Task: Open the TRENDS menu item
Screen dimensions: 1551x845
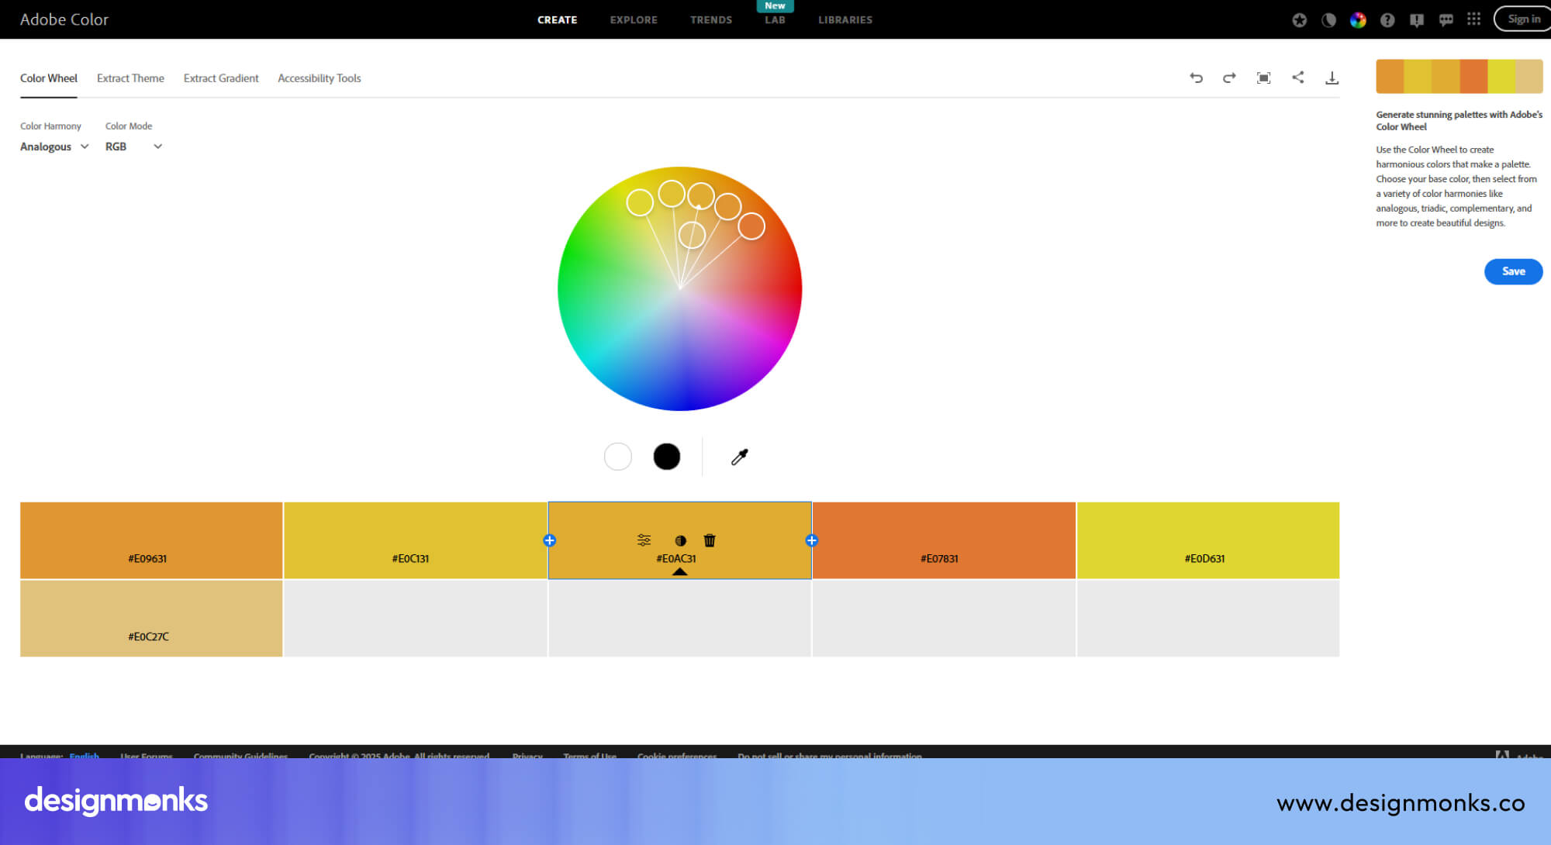Action: tap(710, 19)
